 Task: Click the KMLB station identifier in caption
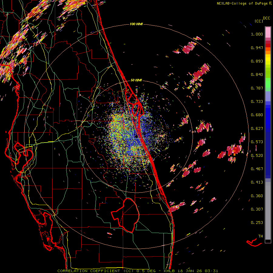[169, 271]
